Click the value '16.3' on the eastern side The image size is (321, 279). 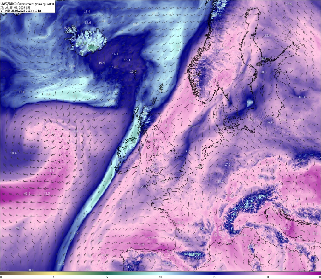(302, 97)
